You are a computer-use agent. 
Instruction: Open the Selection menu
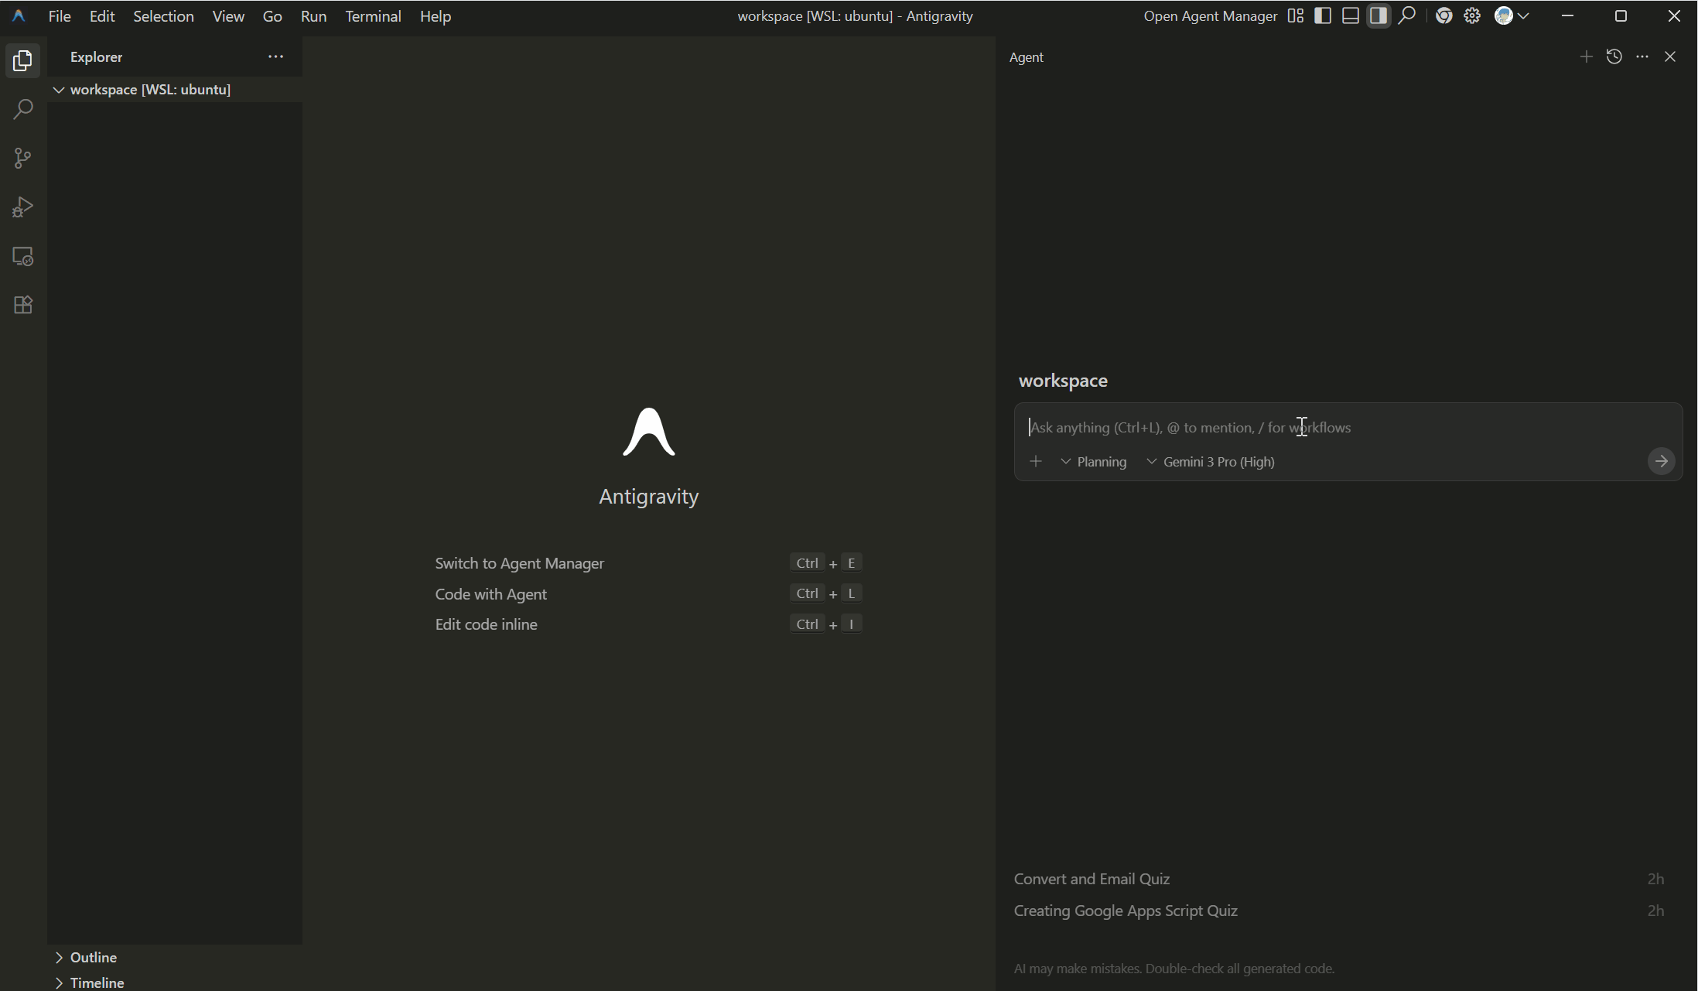tap(163, 16)
